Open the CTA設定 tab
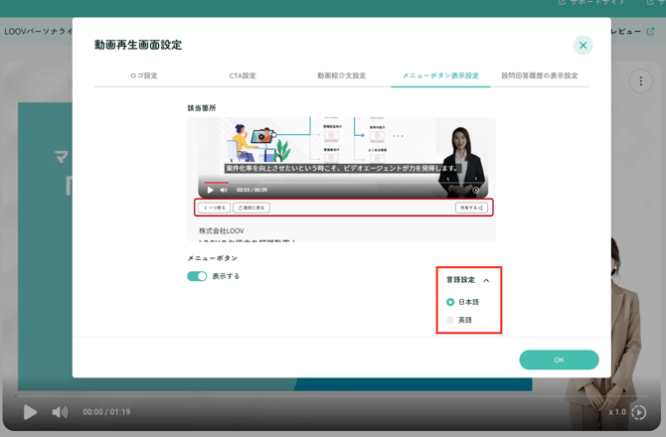The image size is (666, 437). (x=243, y=75)
